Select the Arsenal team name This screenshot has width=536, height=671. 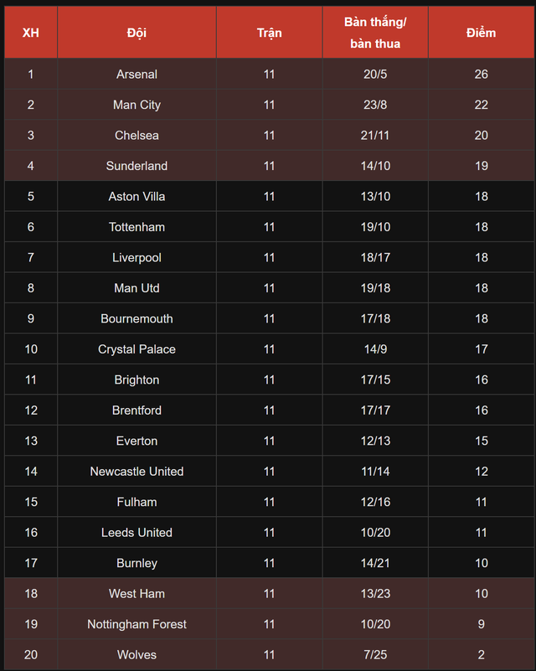[x=137, y=74]
